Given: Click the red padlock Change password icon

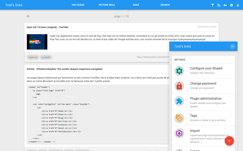Looking at the screenshot, I should pos(179,86).
